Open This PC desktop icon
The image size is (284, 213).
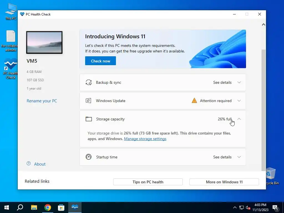(x=11, y=11)
